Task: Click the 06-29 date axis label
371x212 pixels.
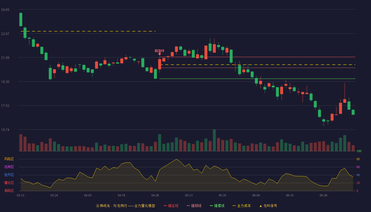Action: click(323, 195)
